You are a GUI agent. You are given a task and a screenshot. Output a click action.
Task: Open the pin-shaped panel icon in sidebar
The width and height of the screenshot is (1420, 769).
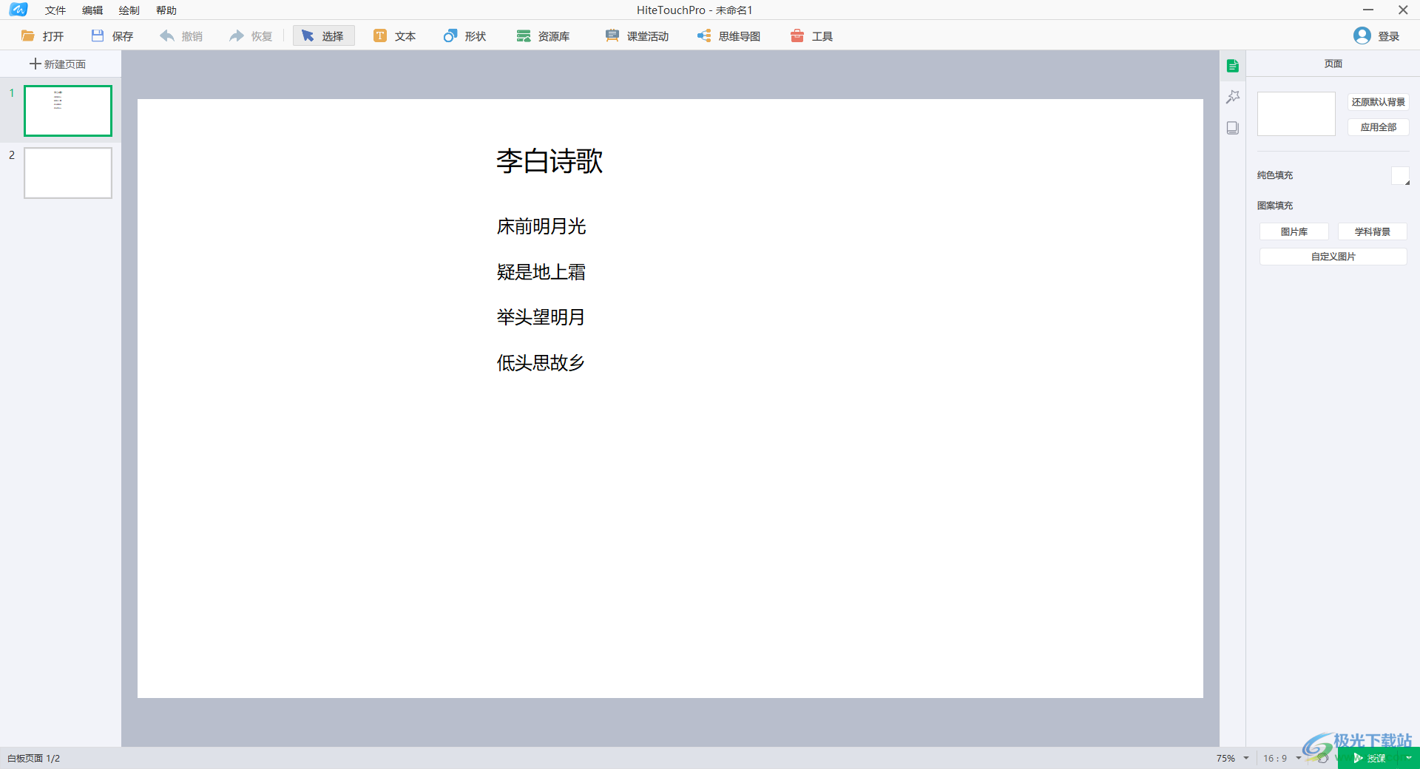[x=1233, y=97]
